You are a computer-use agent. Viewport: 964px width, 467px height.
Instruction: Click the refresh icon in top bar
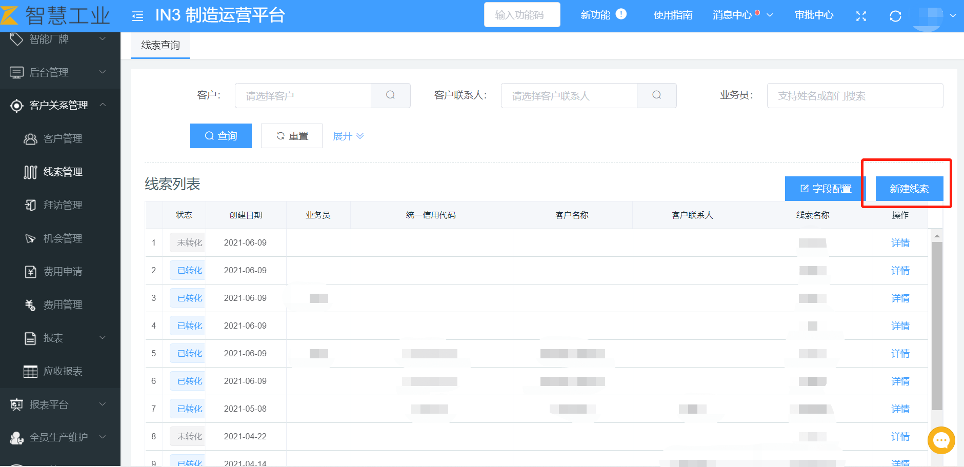[x=895, y=16]
